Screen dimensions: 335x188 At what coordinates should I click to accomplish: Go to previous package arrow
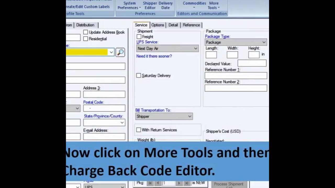click(158, 183)
